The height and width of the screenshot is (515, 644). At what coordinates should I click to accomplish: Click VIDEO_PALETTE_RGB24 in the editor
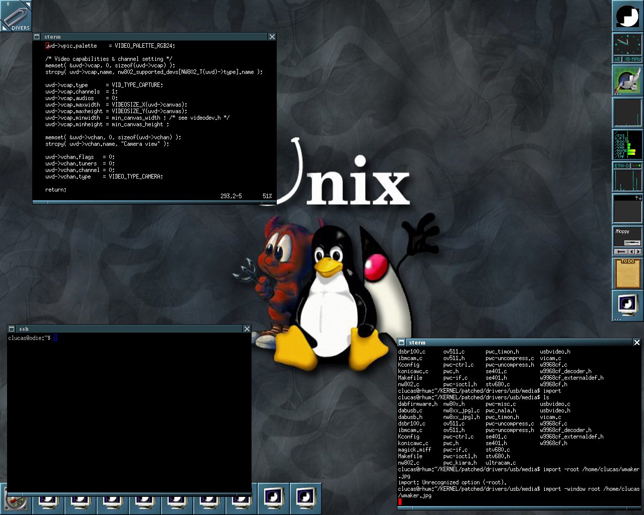[x=144, y=46]
